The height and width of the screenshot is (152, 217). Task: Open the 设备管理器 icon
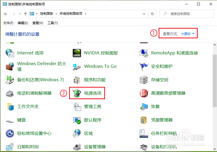point(77,147)
